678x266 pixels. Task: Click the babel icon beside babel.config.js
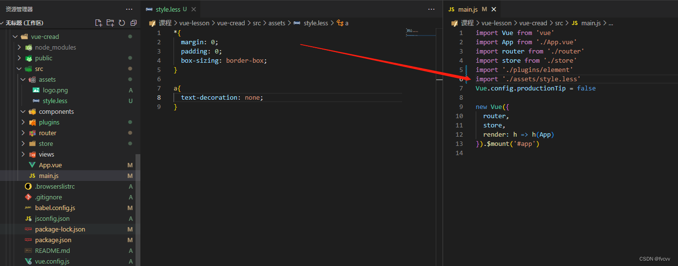[28, 208]
